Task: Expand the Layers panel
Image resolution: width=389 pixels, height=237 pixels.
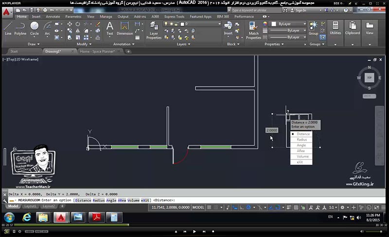Action: tap(183, 44)
